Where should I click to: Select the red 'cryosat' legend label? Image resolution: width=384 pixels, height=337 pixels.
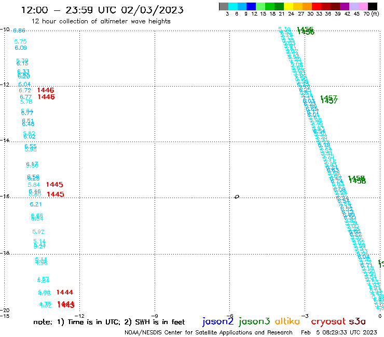click(328, 321)
